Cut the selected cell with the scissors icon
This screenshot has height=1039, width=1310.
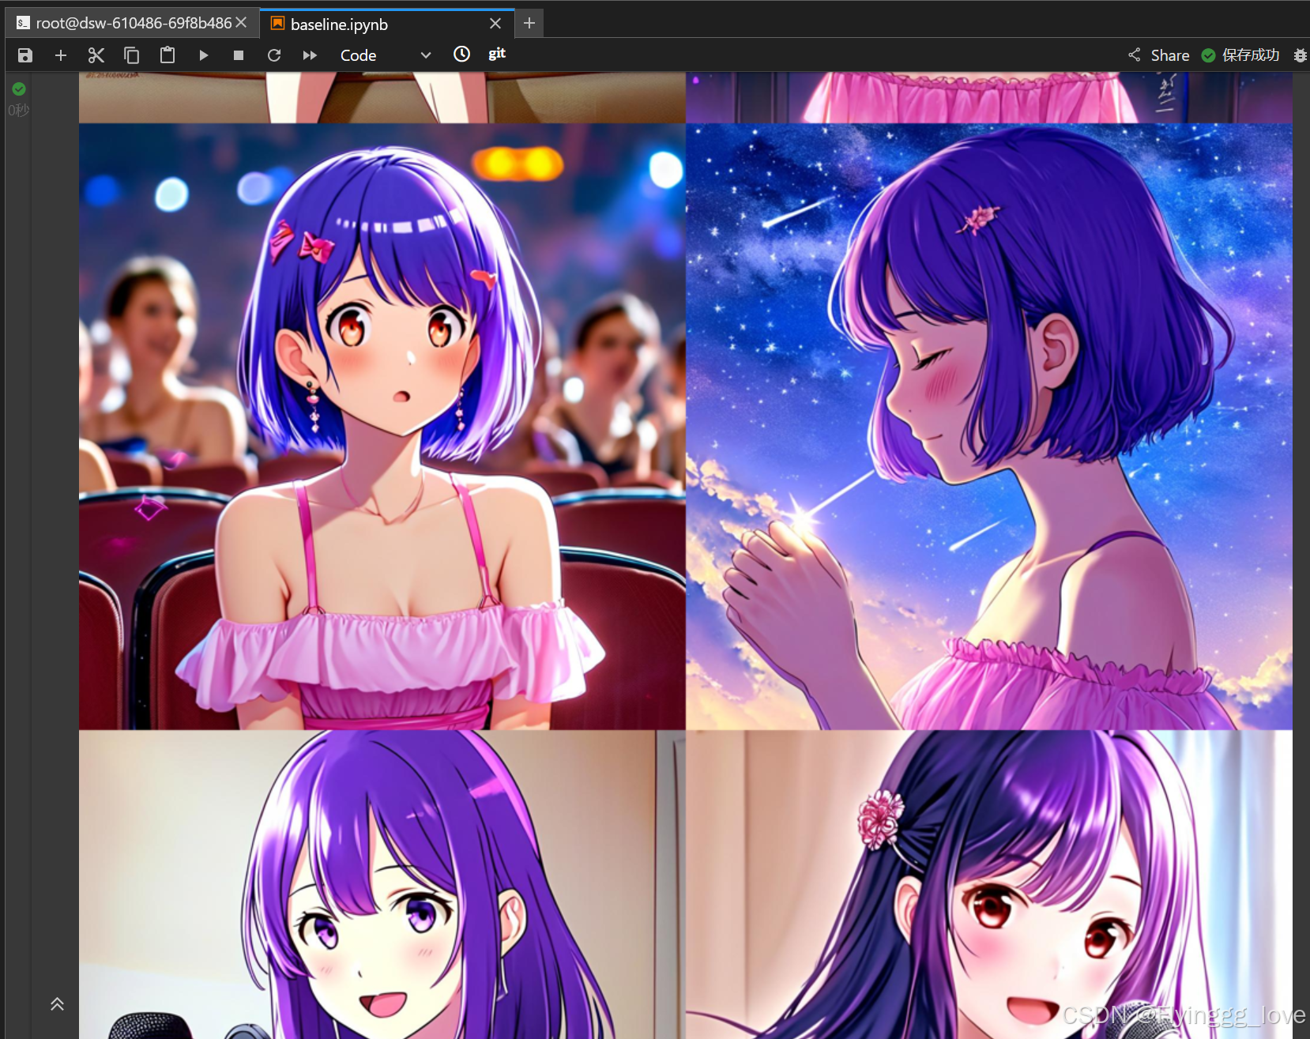pos(96,55)
